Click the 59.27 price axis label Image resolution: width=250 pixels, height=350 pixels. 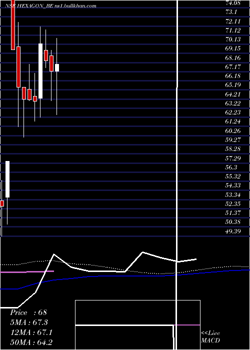[x=233, y=139]
